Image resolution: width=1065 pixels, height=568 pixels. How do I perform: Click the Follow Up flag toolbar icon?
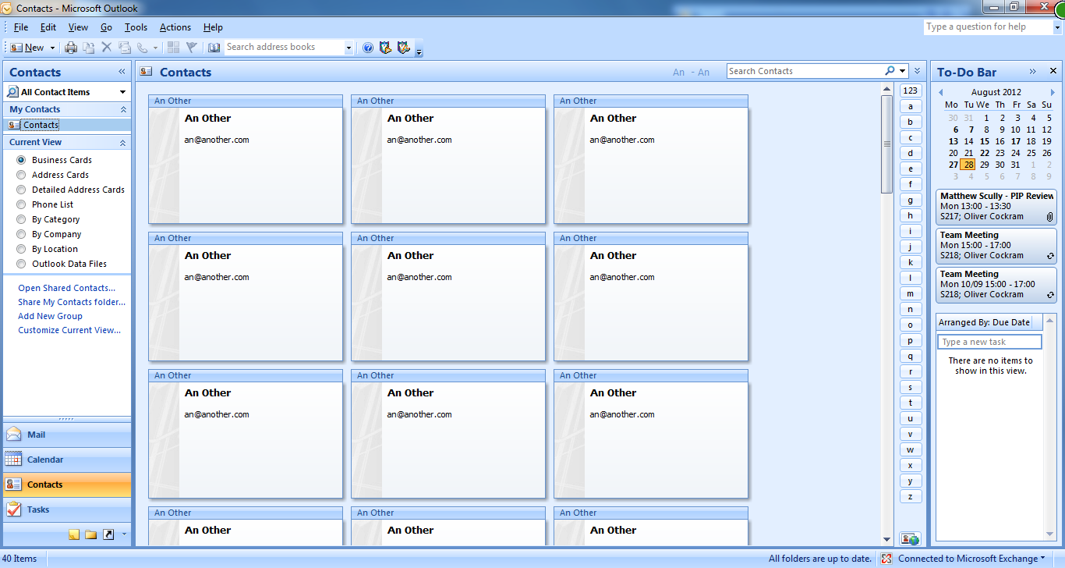[x=191, y=48]
